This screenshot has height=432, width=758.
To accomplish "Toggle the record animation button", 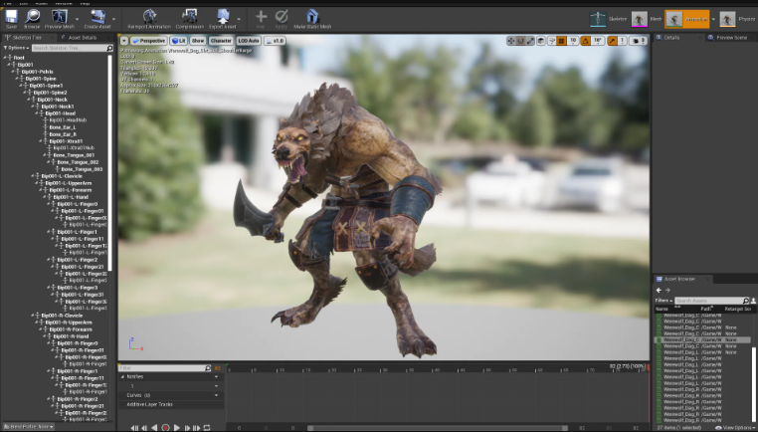I will point(165,428).
